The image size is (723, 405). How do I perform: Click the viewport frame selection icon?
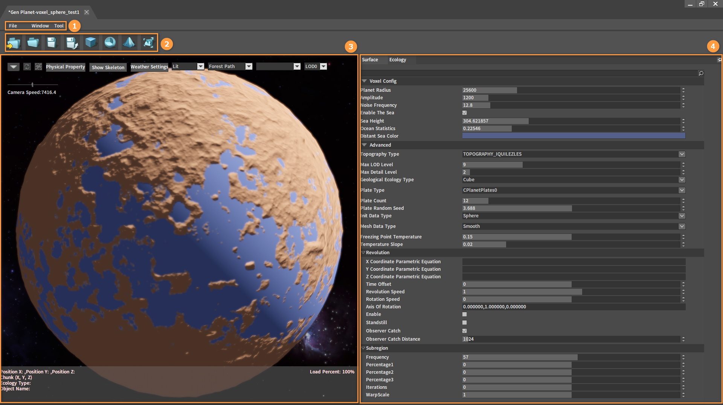pyautogui.click(x=38, y=67)
